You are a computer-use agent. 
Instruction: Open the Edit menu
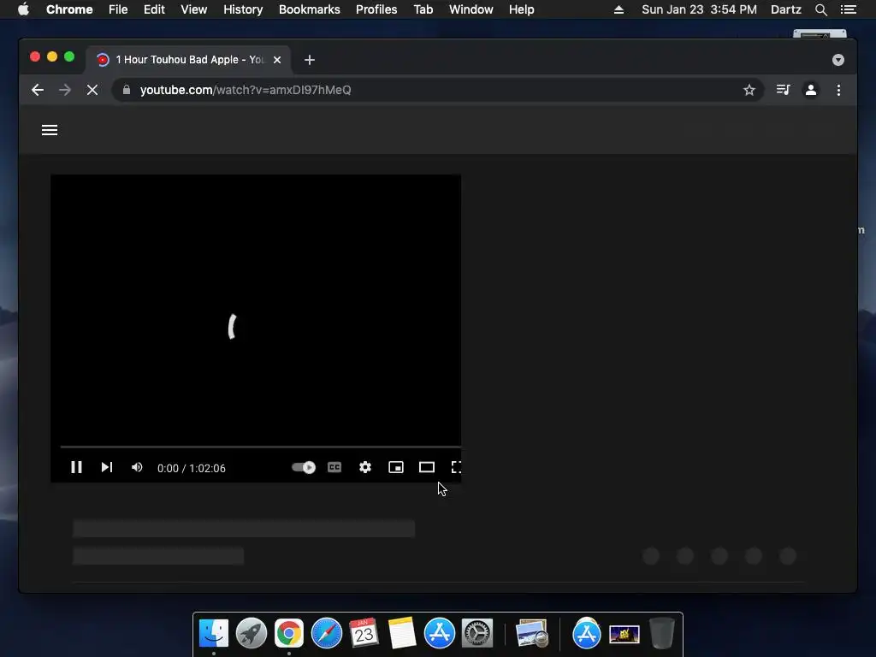coord(154,9)
